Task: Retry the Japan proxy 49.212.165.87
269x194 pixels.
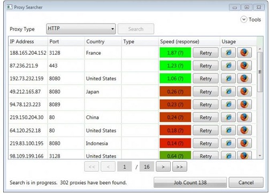Action: click(205, 92)
